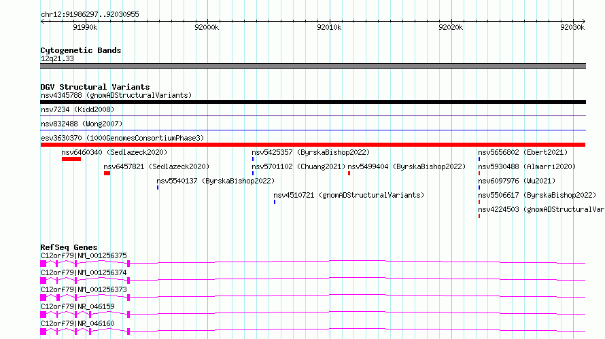Open variant nsv4224503 (gnomADStructuralVar…) label
This screenshot has height=339, width=605.
(x=541, y=209)
